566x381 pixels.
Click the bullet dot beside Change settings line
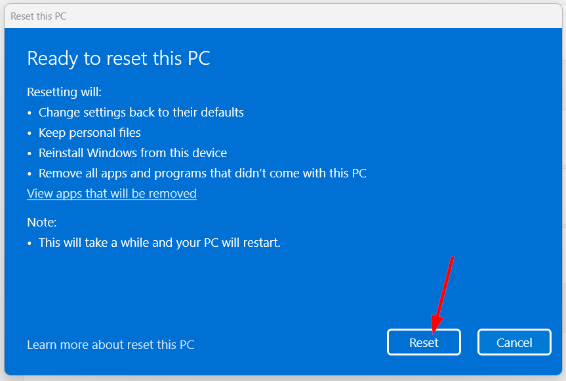click(30, 113)
